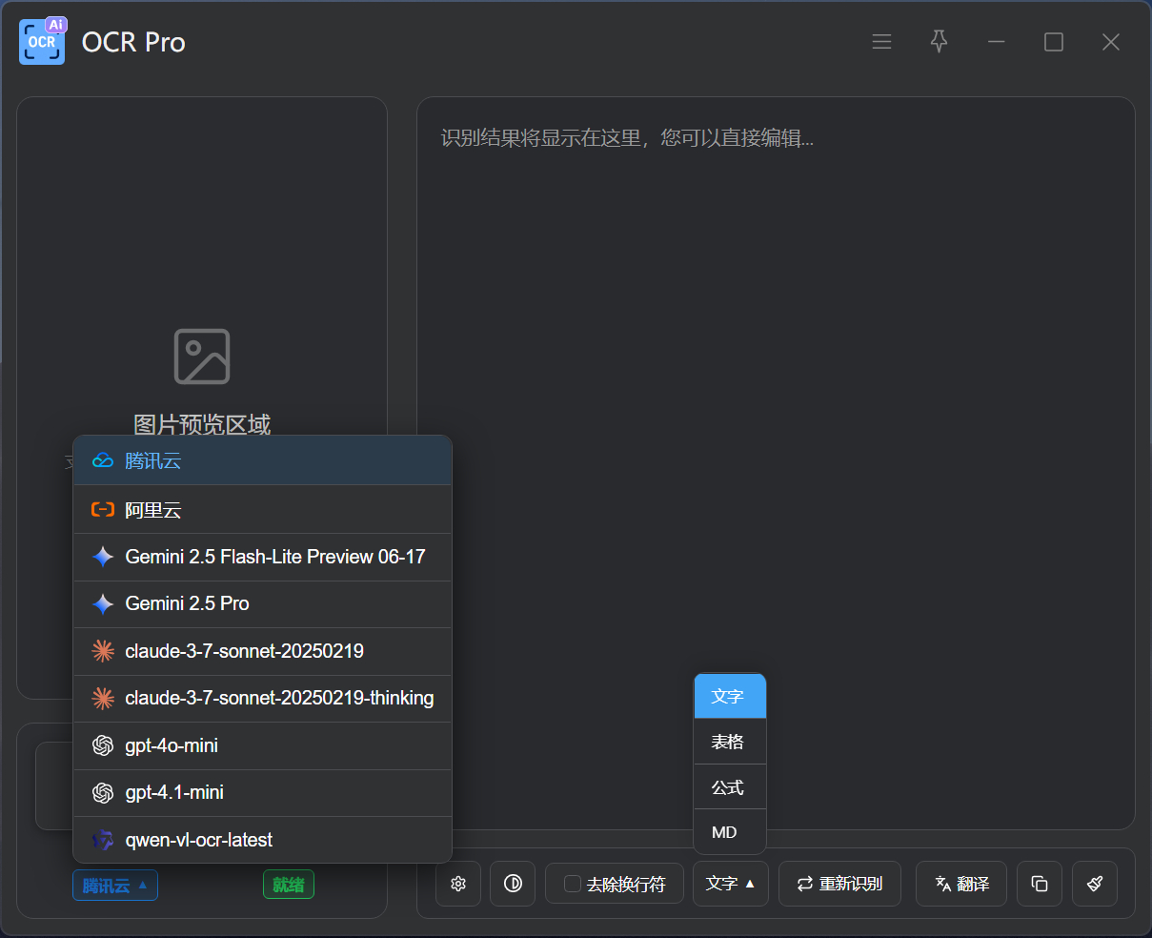Click the 重新识别 button
This screenshot has width=1152, height=938.
coord(839,884)
